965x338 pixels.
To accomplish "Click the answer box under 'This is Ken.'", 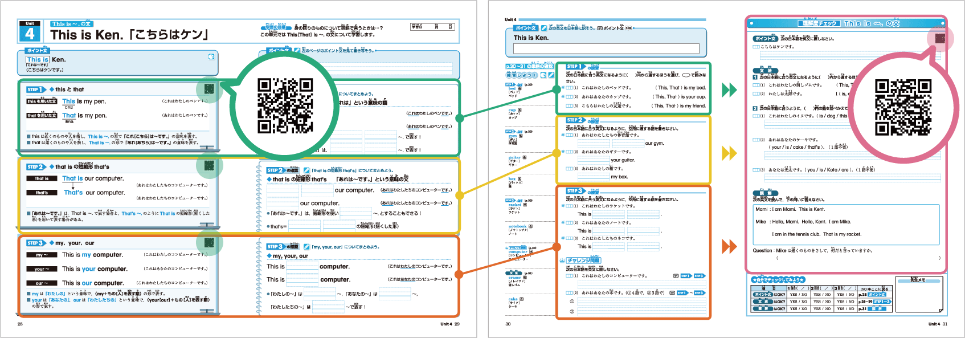I will point(606,49).
